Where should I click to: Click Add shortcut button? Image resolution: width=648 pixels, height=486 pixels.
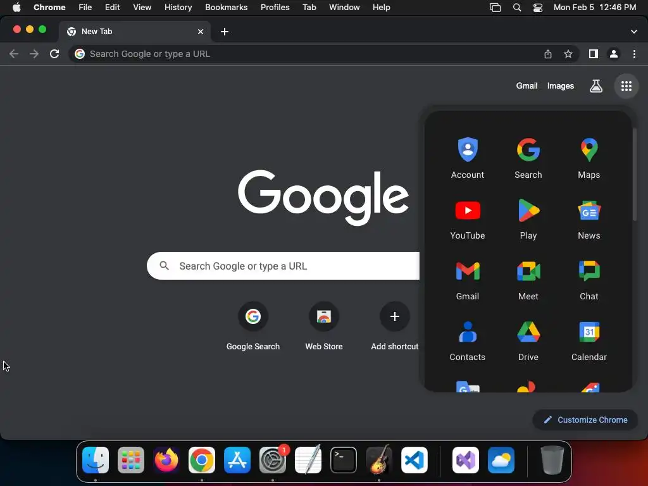(395, 327)
